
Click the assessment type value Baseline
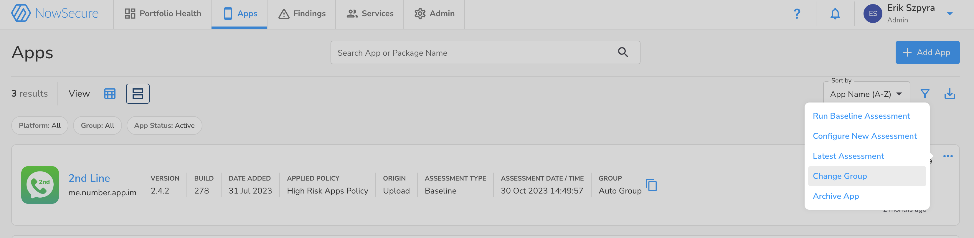440,191
